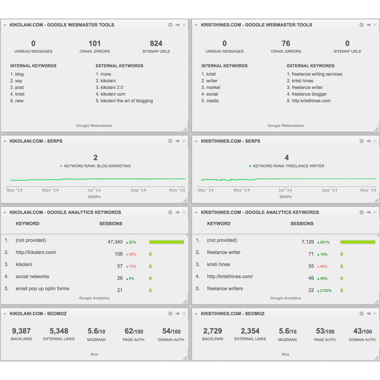Click Keyword Rank: Freelance Writer legend entry
The height and width of the screenshot is (380, 380).
pyautogui.click(x=287, y=166)
